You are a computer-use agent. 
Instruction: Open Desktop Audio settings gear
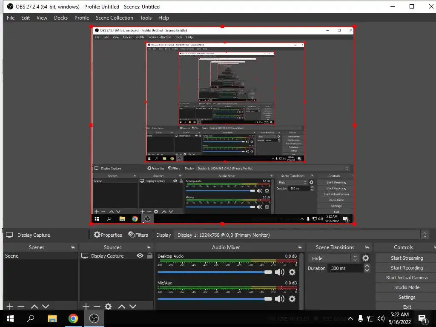[x=292, y=272]
